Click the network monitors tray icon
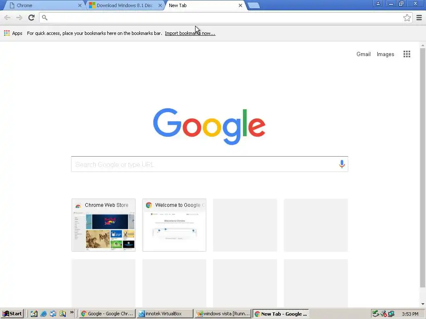This screenshot has height=319, width=426. (391, 314)
